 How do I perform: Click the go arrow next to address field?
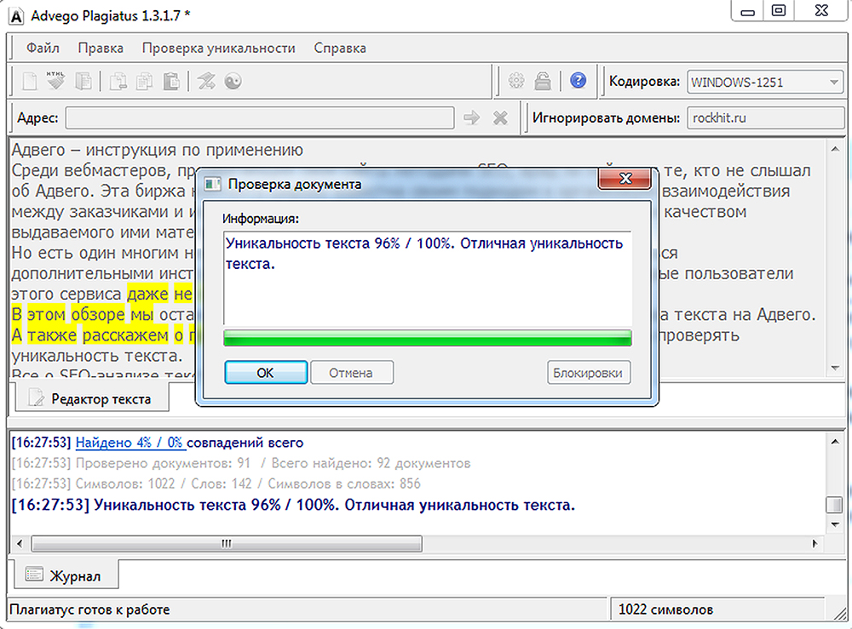pyautogui.click(x=471, y=118)
